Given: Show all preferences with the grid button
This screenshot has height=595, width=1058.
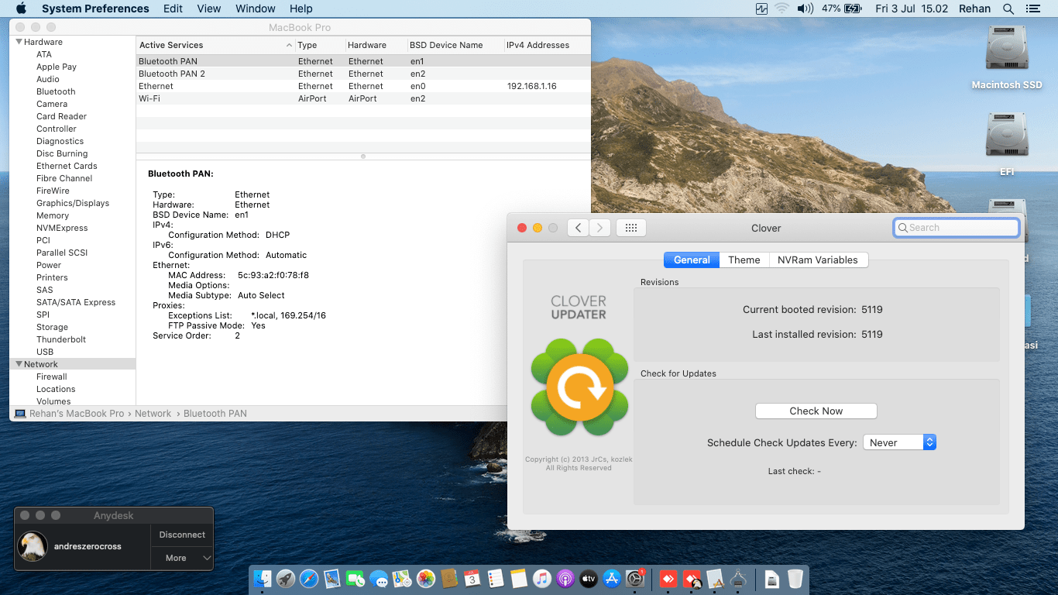Looking at the screenshot, I should point(630,228).
